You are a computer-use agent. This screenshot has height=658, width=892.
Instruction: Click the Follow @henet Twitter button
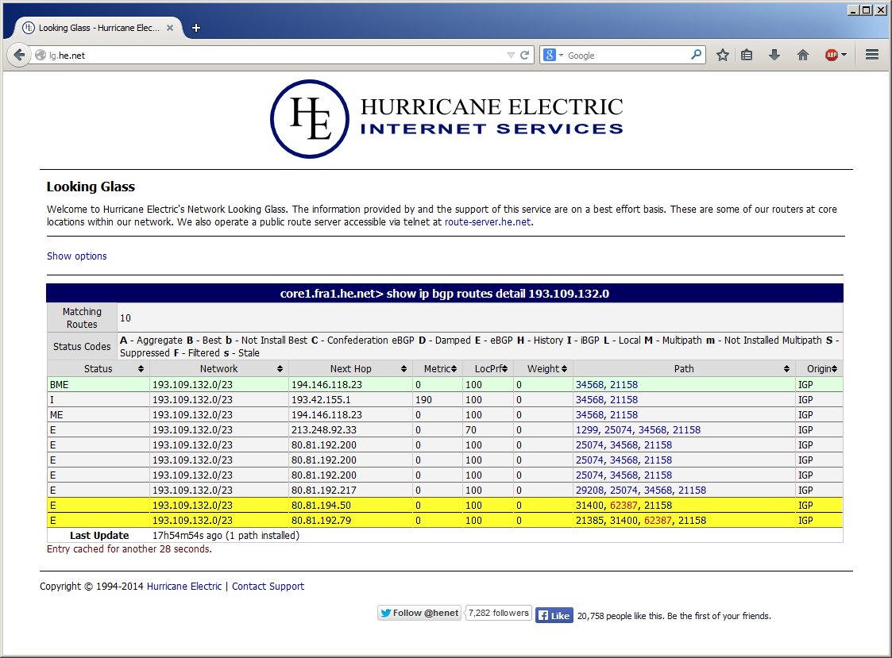coord(419,613)
